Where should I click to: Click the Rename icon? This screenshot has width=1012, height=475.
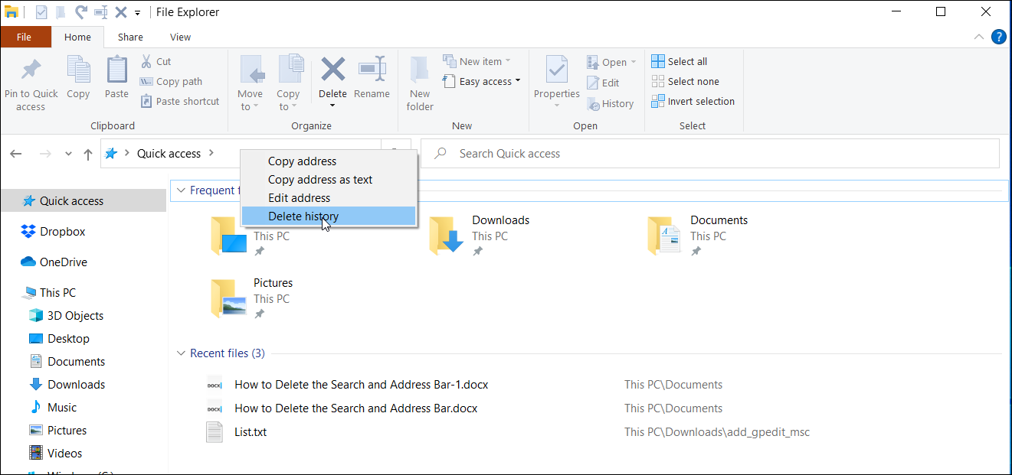[372, 69]
